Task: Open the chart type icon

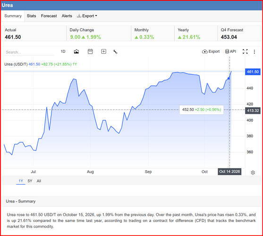Action: point(76,51)
